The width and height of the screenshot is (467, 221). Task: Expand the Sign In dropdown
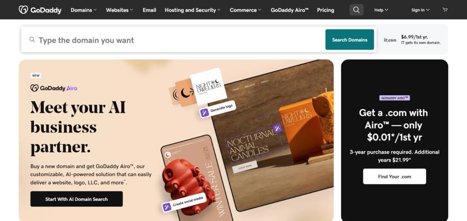(420, 10)
